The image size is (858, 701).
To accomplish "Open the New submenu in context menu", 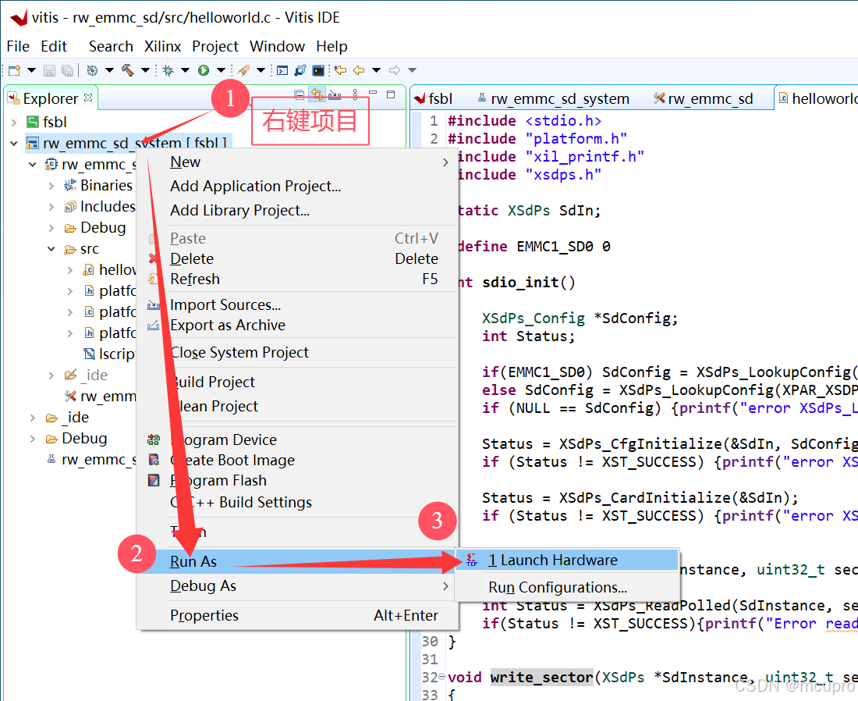I will (296, 162).
